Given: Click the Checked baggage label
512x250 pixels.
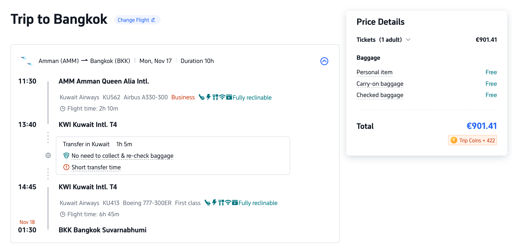Looking at the screenshot, I should pyautogui.click(x=380, y=95).
